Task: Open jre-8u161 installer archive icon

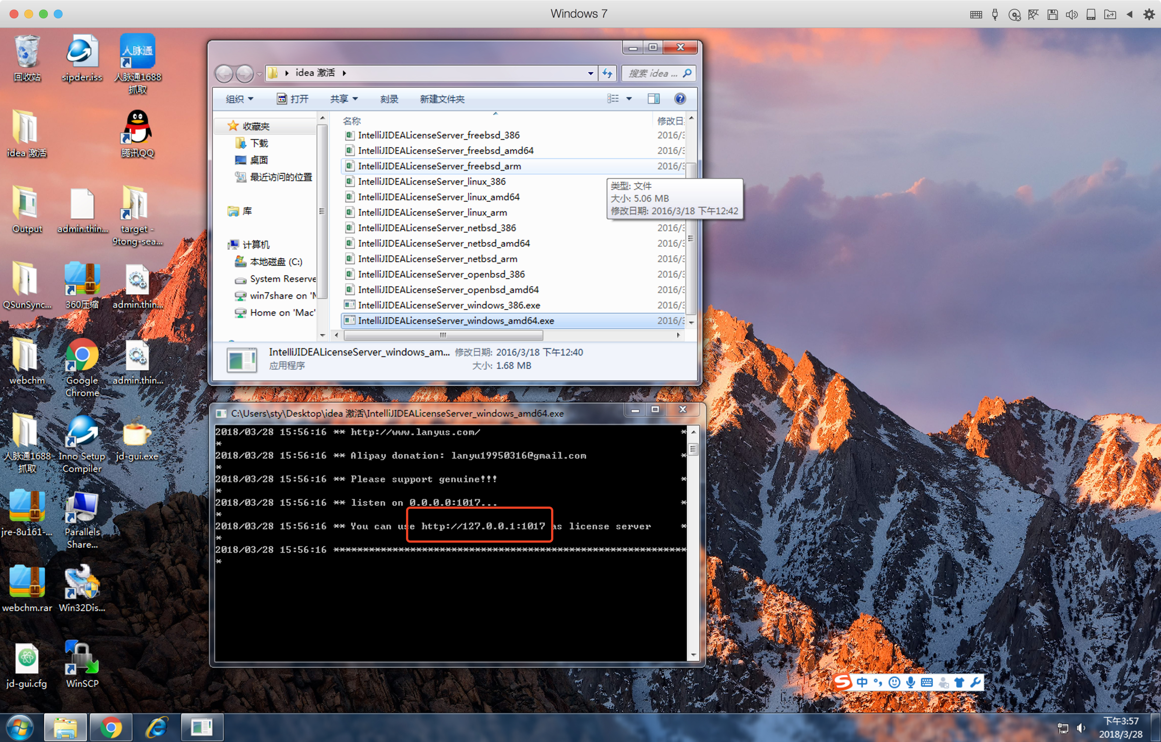Action: point(27,513)
